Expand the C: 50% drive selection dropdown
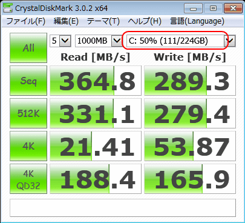The image size is (245, 223). [x=230, y=41]
